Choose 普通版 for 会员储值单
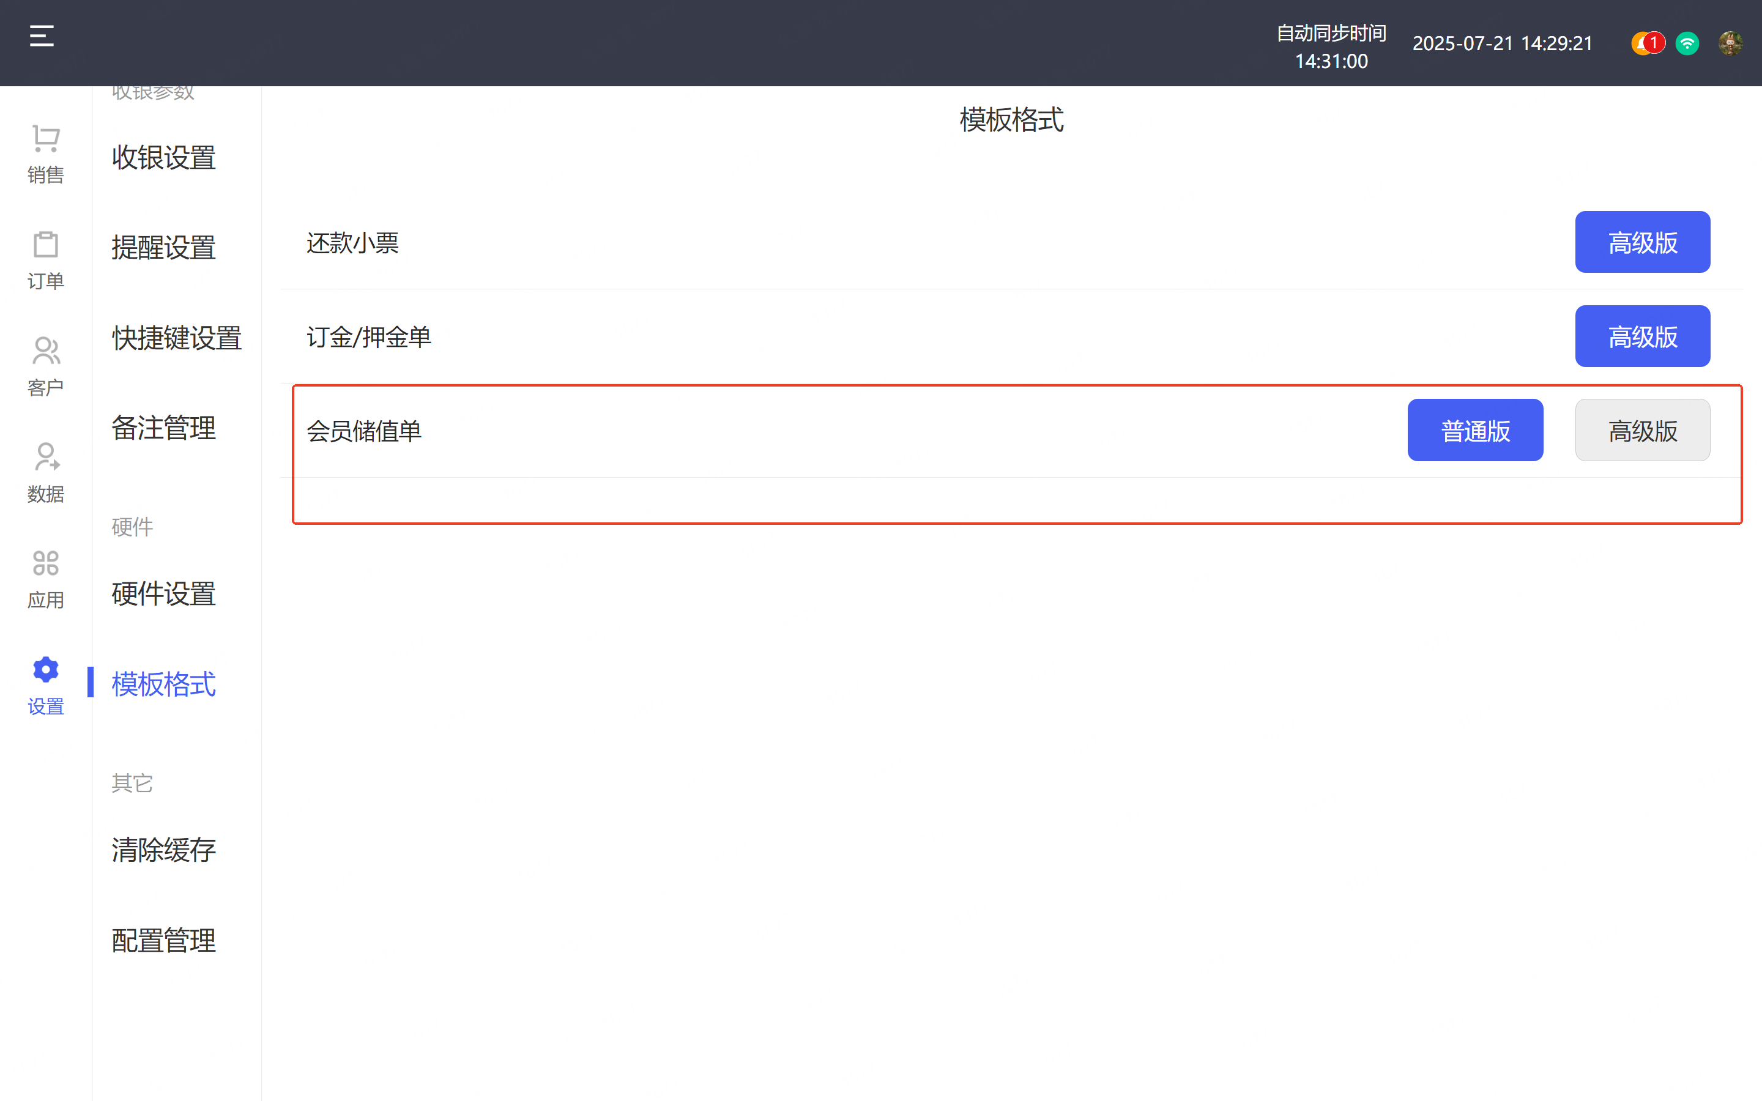 pyautogui.click(x=1475, y=431)
